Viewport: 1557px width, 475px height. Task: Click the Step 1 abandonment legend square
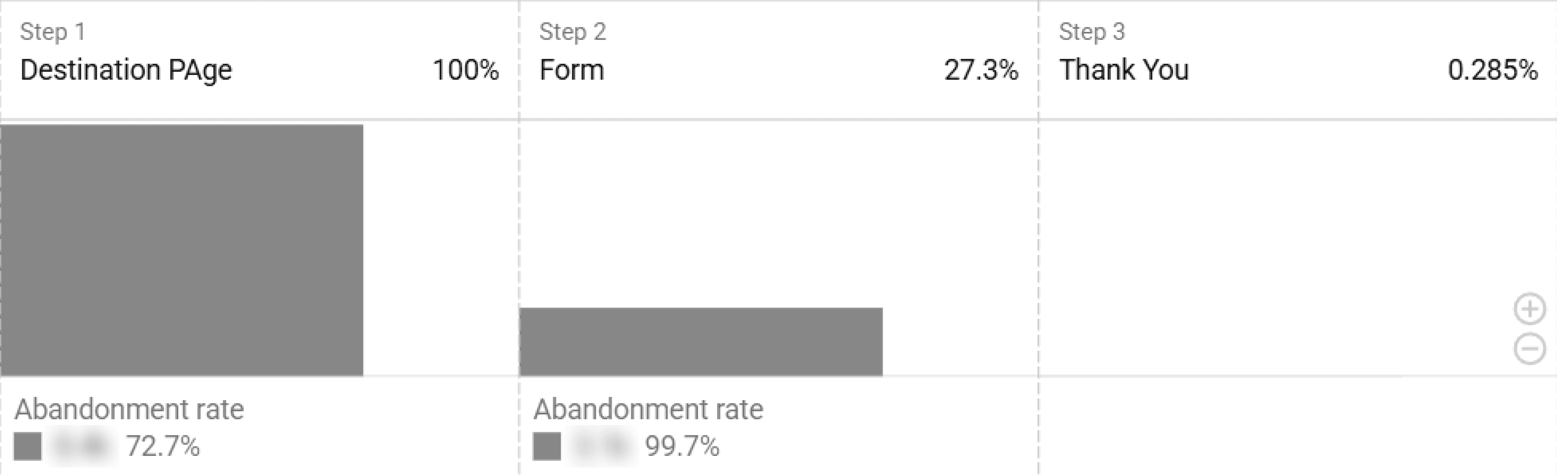click(x=28, y=447)
